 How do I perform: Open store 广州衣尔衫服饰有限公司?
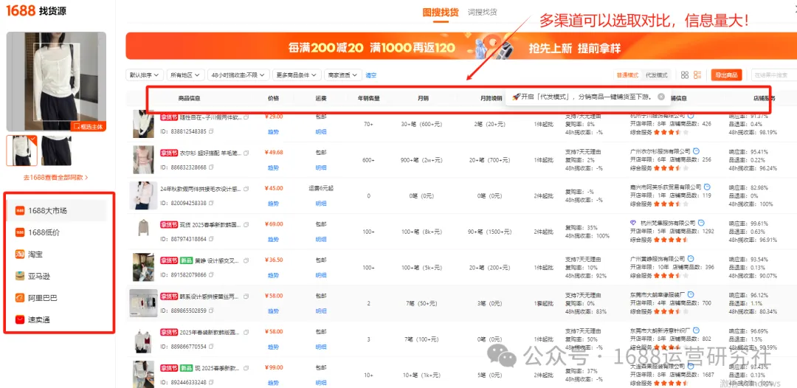[660, 151]
